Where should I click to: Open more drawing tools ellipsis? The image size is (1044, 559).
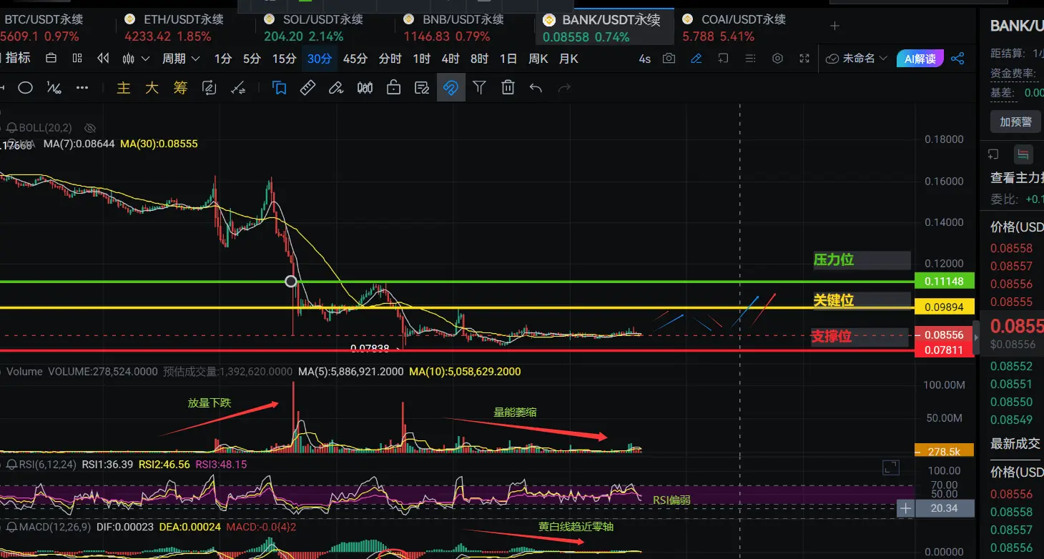coord(82,88)
